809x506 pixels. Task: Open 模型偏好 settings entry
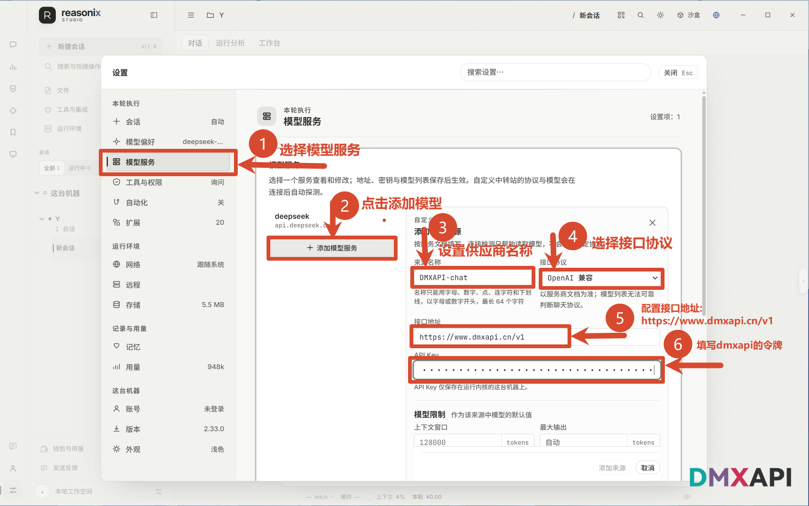point(168,142)
